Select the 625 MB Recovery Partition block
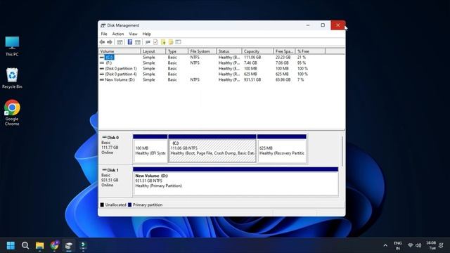Viewport: 450px width, 253px height. click(x=282, y=148)
